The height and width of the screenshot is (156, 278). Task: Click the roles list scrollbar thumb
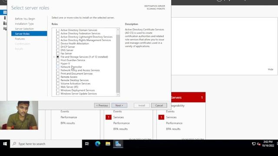(118, 64)
